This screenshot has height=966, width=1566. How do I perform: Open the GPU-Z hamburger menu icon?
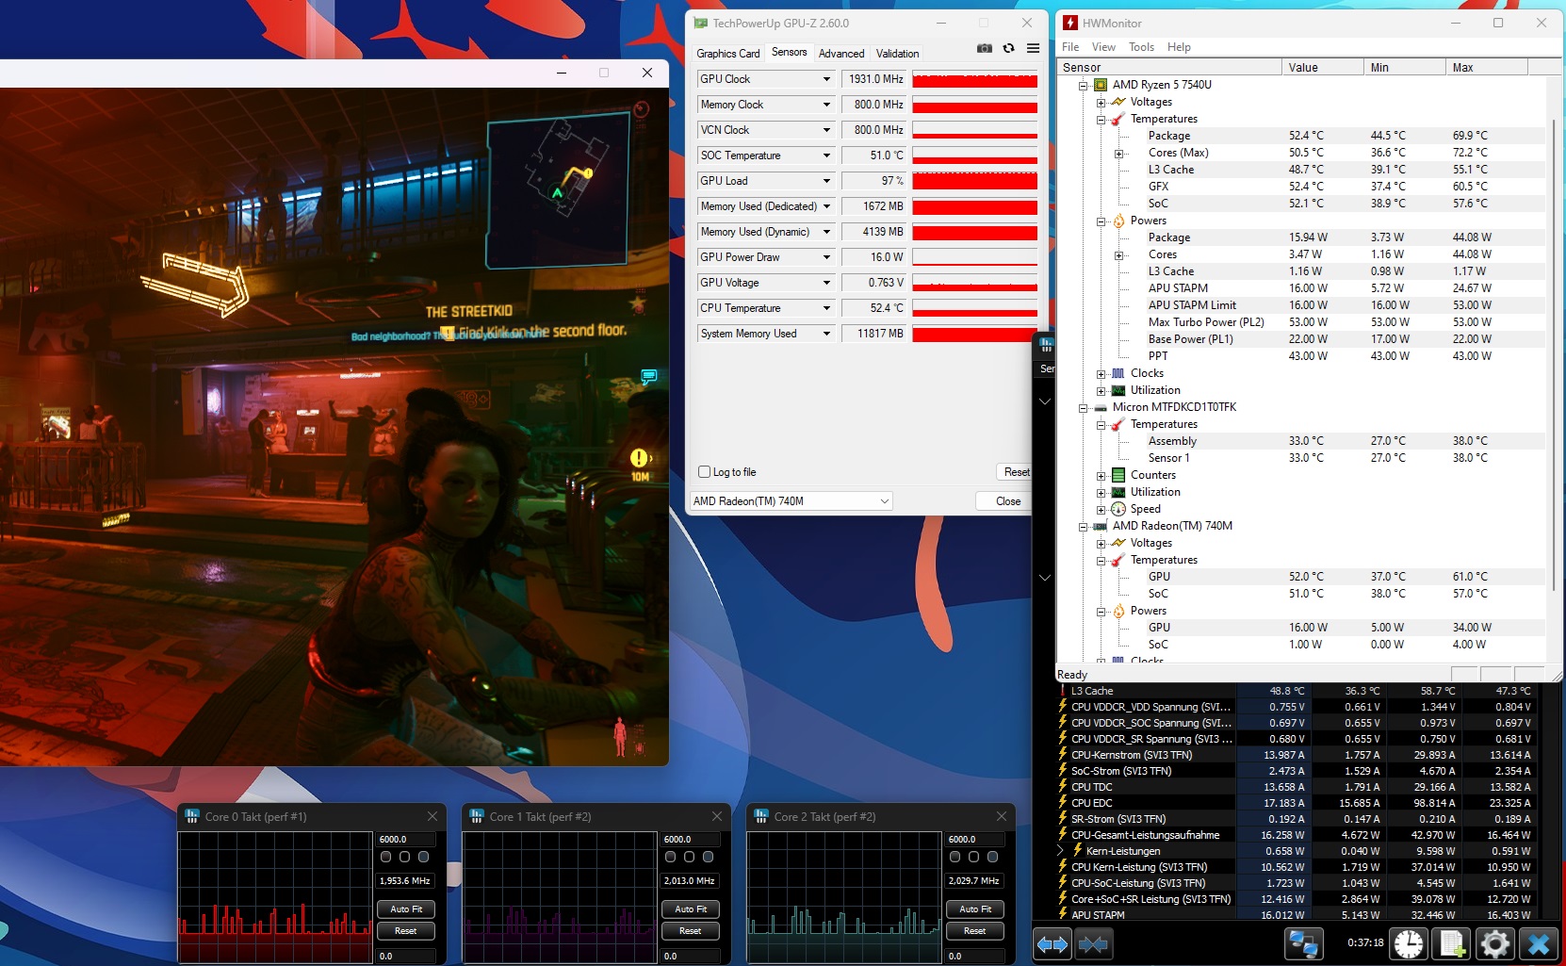coord(1033,48)
